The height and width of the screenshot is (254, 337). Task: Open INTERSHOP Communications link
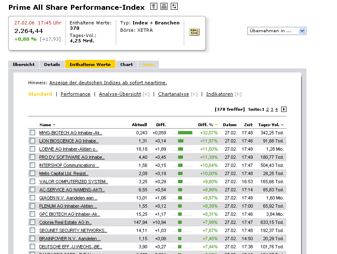pyautogui.click(x=69, y=165)
